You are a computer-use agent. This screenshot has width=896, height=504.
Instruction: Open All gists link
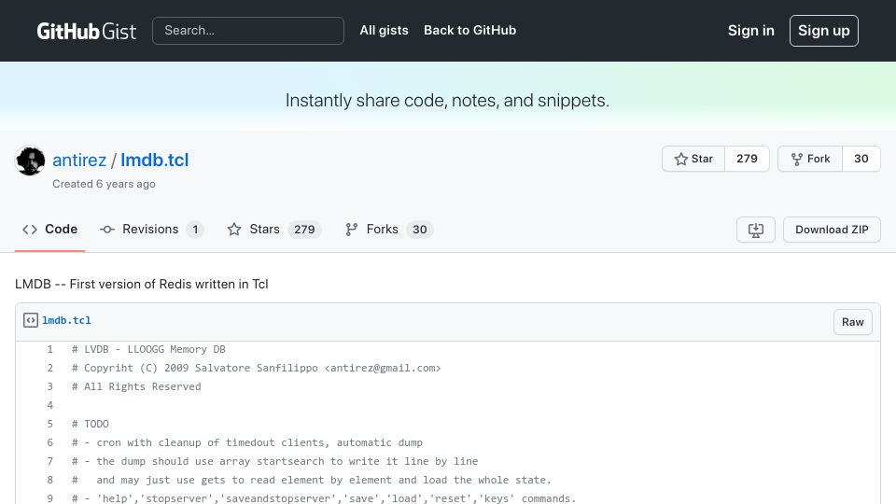tap(384, 30)
